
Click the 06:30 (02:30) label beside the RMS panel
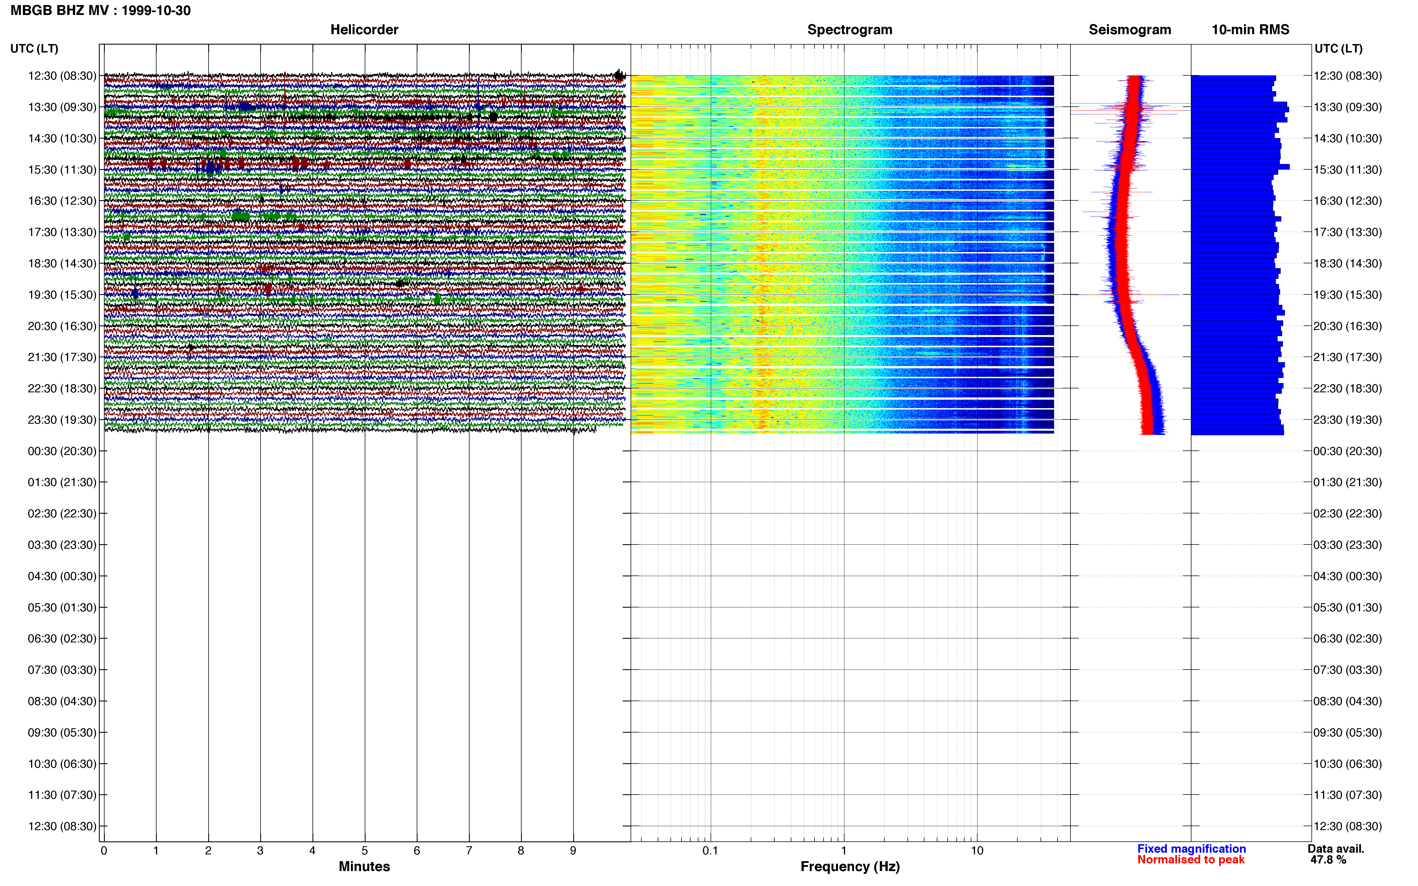(x=1348, y=639)
